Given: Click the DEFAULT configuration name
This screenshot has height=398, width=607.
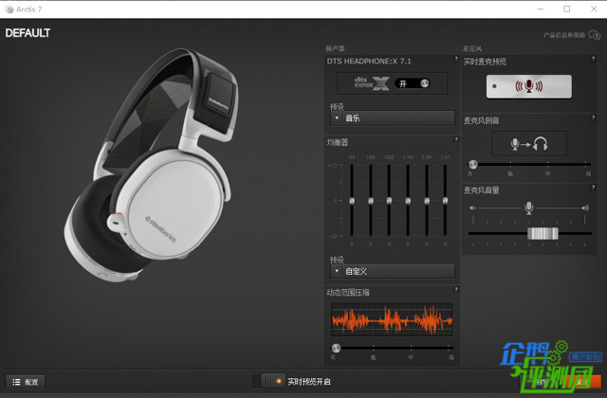Looking at the screenshot, I should click(28, 33).
